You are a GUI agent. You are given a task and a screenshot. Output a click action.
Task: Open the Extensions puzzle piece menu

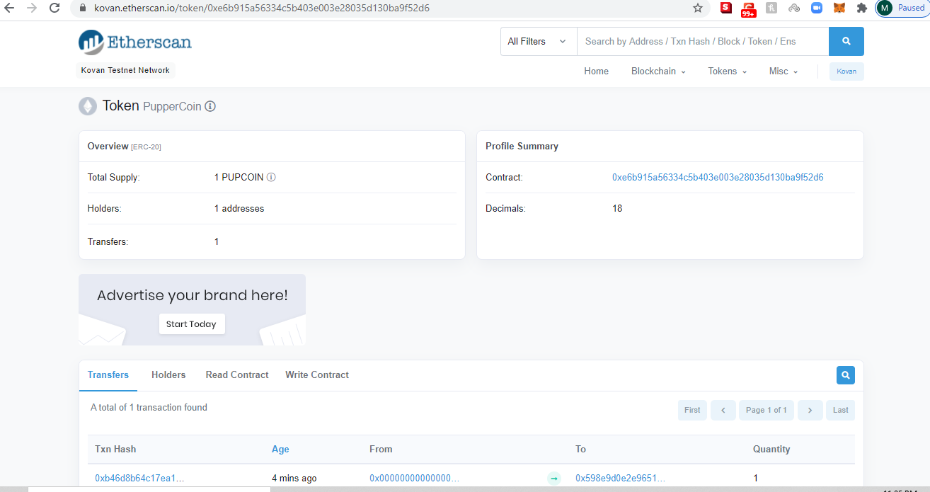(x=861, y=8)
